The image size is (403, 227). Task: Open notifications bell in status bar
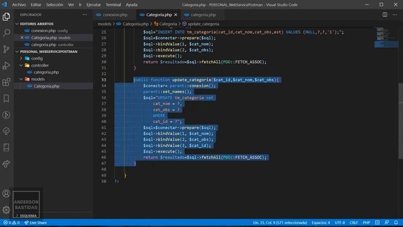pos(396,223)
